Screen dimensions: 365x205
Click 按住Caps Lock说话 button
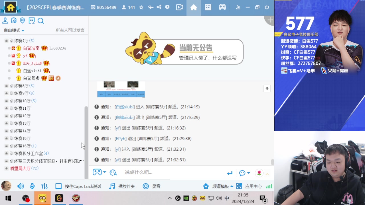tap(78, 186)
